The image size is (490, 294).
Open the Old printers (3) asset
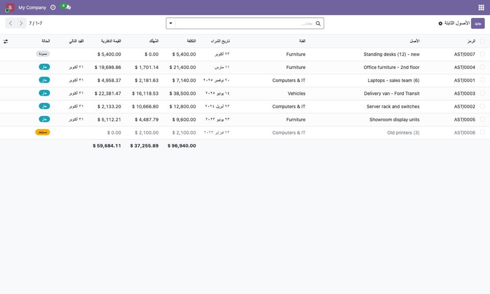(403, 133)
